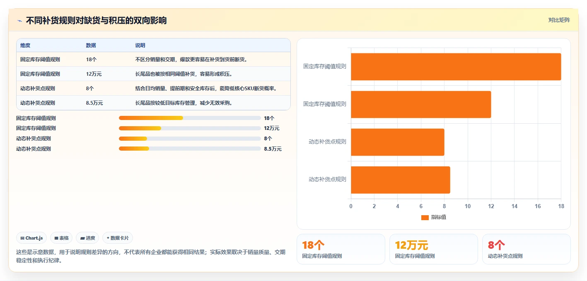Click the x-axis tick label 0
The width and height of the screenshot is (587, 281).
pyautogui.click(x=351, y=206)
